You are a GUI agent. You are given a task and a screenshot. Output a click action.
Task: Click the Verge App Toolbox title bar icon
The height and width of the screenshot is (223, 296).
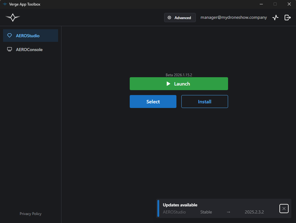click(5, 4)
